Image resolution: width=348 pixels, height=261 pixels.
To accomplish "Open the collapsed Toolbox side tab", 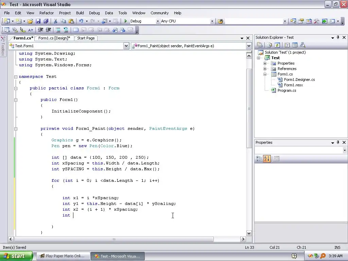I will pos(3,46).
